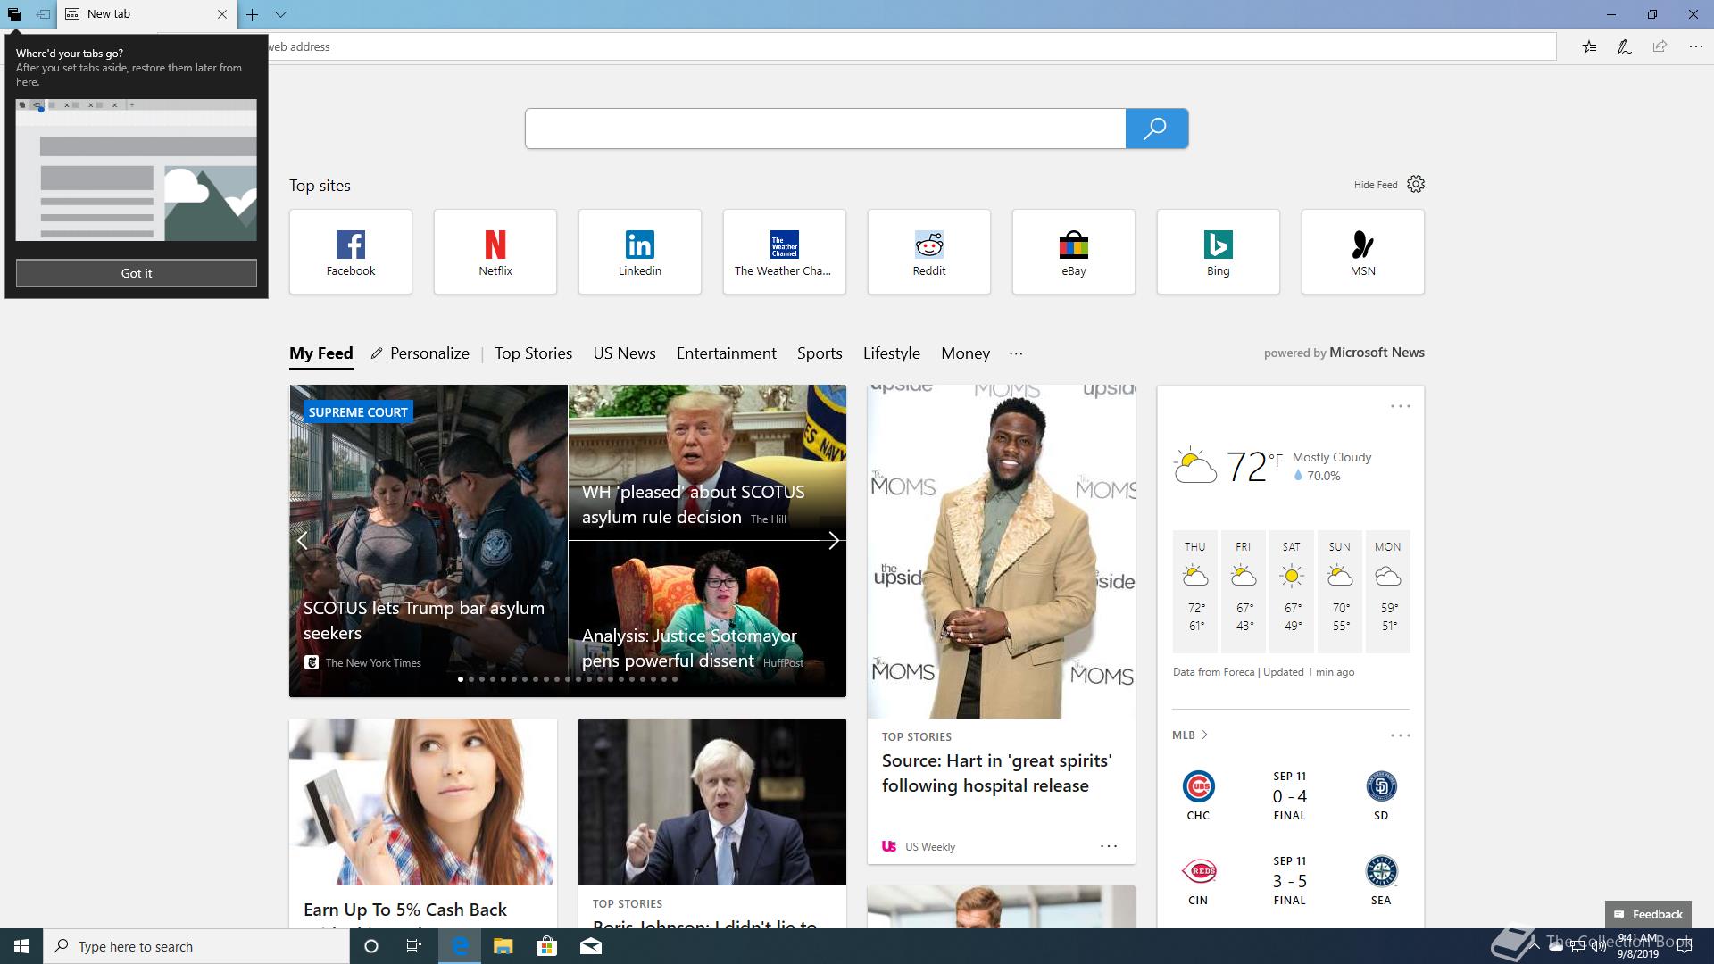Switch to US News tab
Screen dimensions: 1714x964
coord(625,353)
